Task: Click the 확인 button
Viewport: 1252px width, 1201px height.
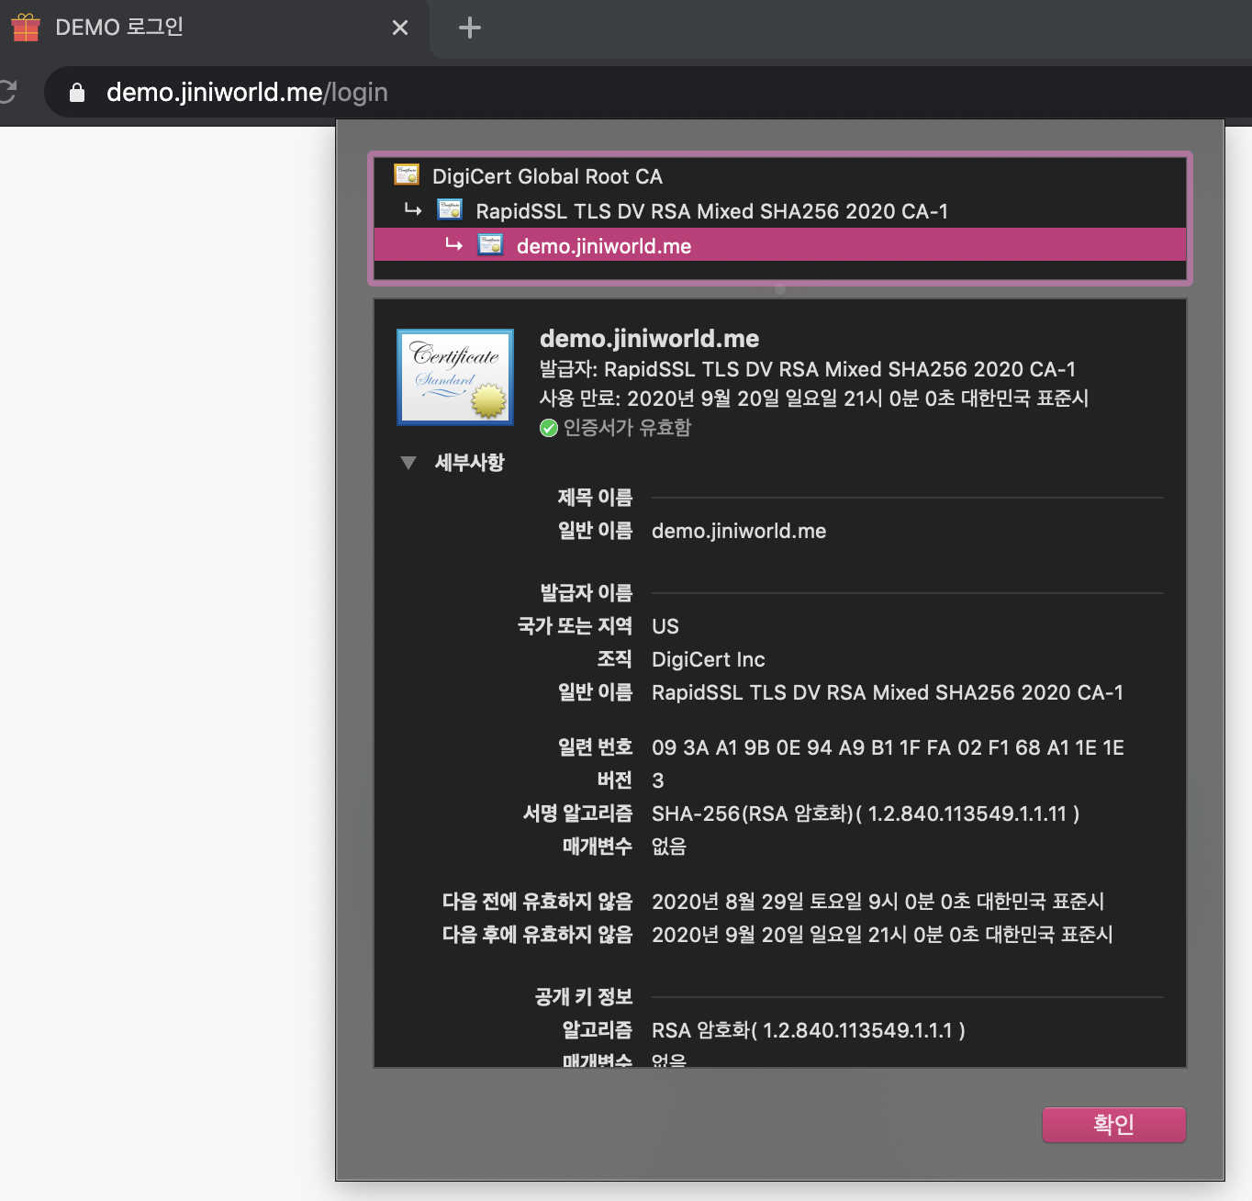Action: 1114,1125
